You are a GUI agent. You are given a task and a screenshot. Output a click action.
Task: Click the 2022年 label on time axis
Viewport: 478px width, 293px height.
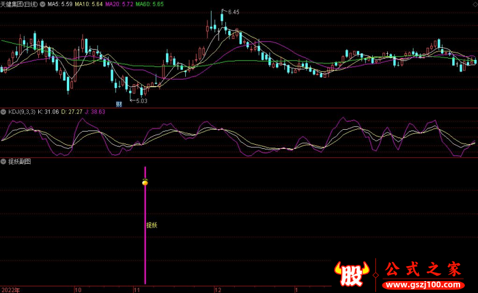(x=10, y=289)
